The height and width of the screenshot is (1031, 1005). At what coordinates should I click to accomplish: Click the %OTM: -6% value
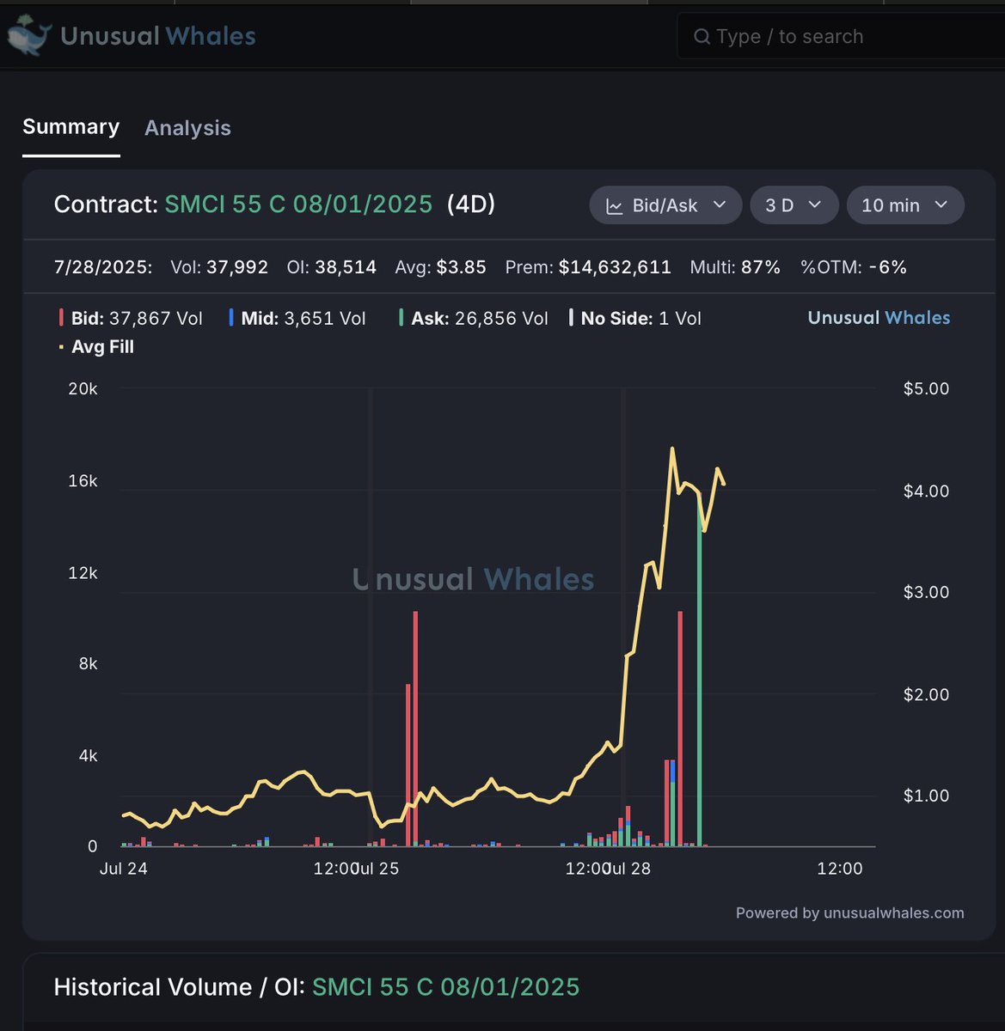(854, 267)
